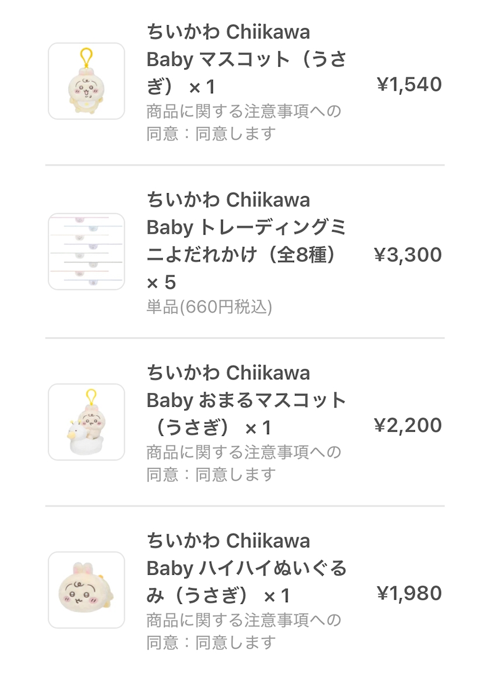Select the ハイハイぬいぐるみ plush thumbnail
This screenshot has height=674, width=490.
click(x=86, y=590)
